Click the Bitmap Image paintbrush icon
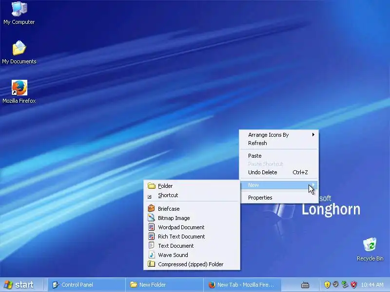Screen dimensions: 390x292 [x=151, y=218]
